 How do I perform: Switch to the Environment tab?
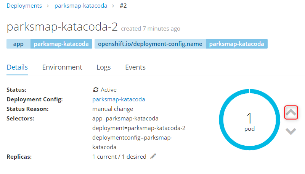pyautogui.click(x=62, y=67)
